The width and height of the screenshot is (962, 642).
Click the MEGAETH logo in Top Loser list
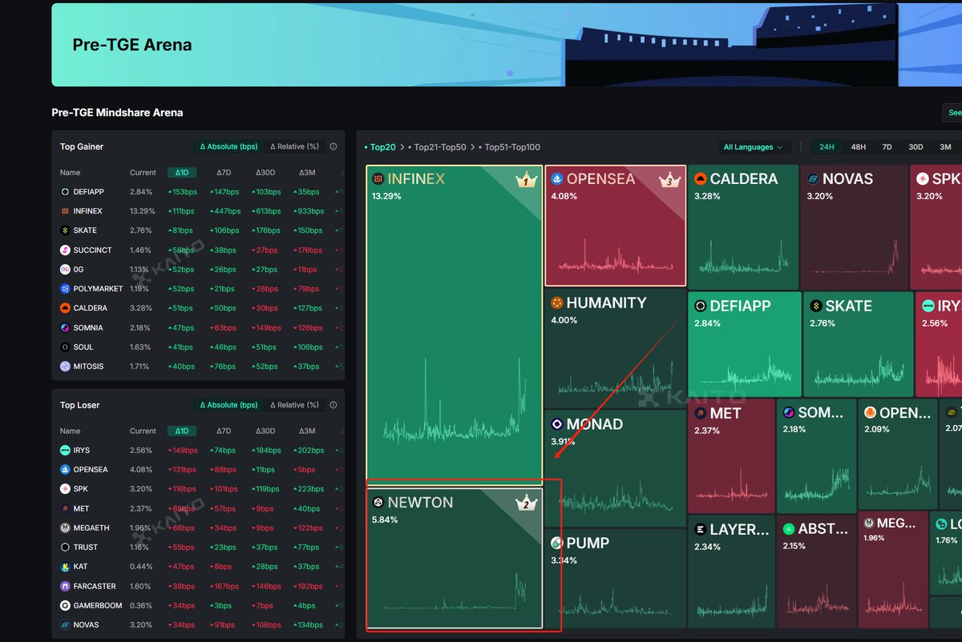point(65,528)
